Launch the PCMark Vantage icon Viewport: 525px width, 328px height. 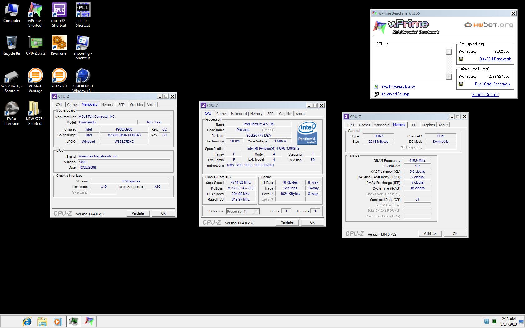[35, 81]
